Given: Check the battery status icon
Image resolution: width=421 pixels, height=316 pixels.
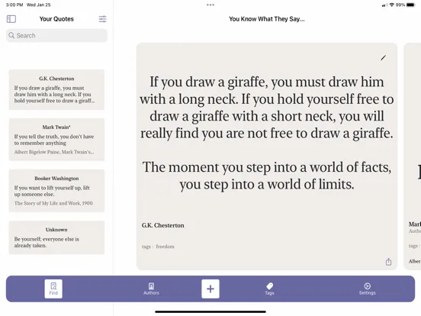Looking at the screenshot, I should [x=410, y=5].
